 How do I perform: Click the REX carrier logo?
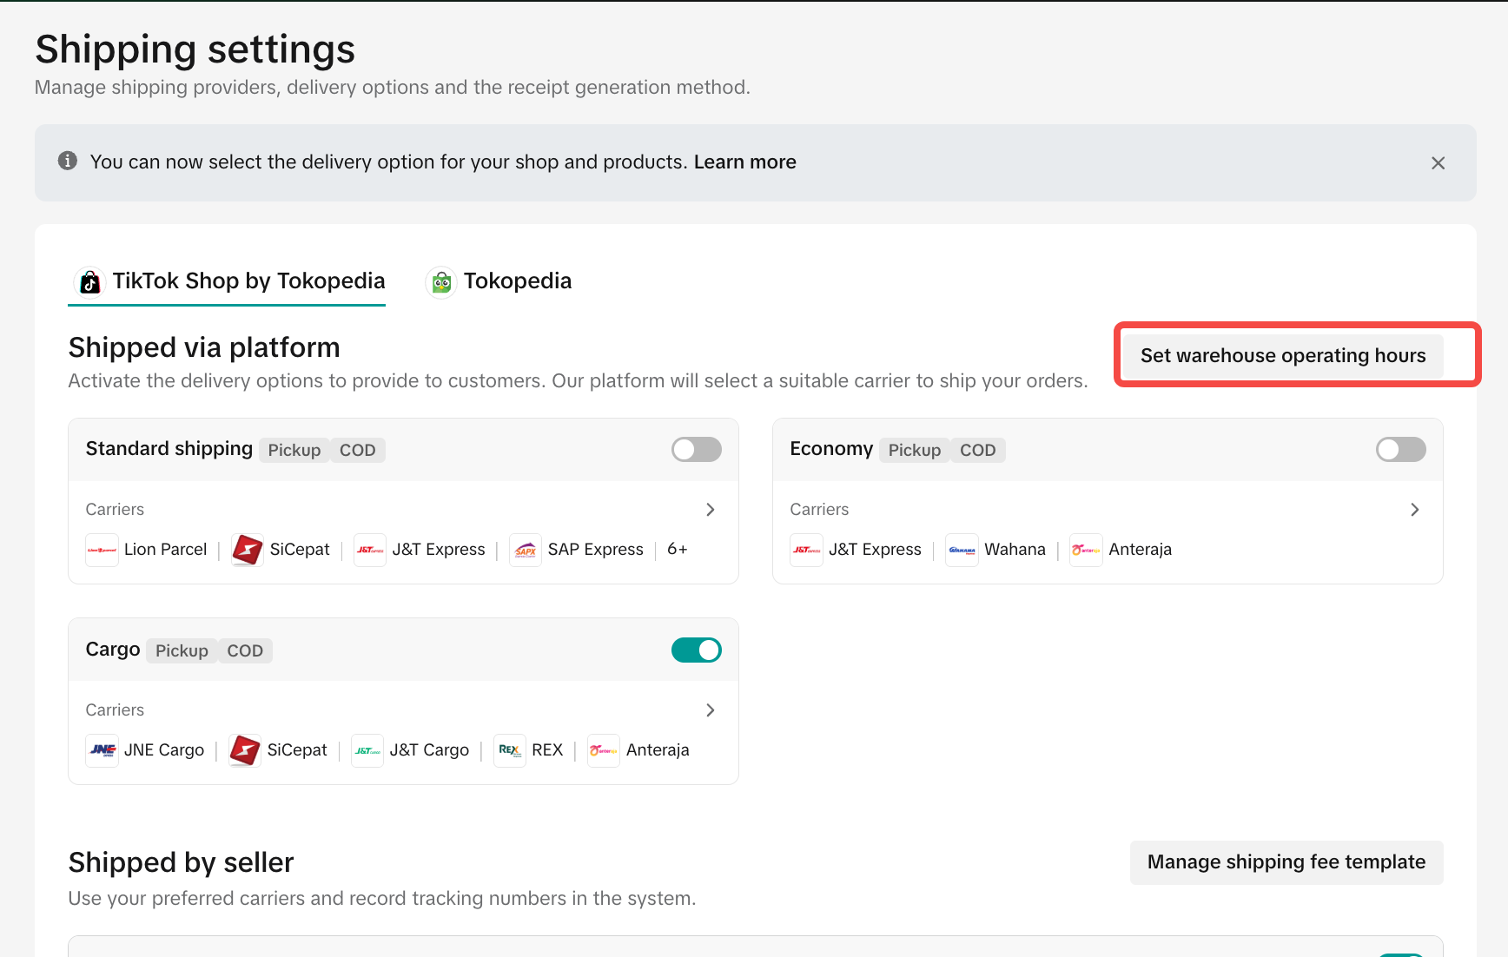coord(510,750)
